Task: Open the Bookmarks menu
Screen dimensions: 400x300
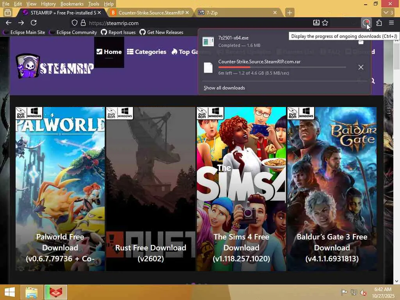Action: (72, 4)
